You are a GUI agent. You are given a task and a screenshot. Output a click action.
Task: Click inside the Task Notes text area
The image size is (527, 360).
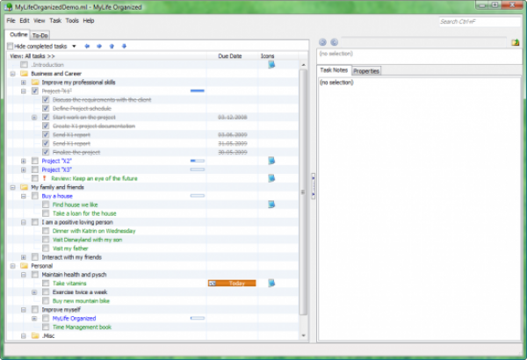pyautogui.click(x=419, y=208)
